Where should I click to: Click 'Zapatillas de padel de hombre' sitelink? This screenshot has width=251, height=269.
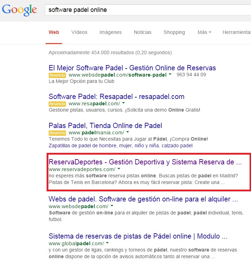pyautogui.click(x=121, y=146)
